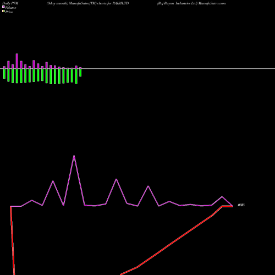The width and height of the screenshot is (275, 275).
Task: Click the tallest magenta volume bar
Action: tap(17, 61)
